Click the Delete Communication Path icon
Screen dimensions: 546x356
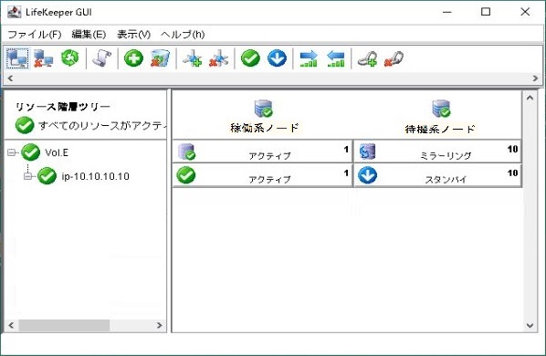tap(219, 58)
